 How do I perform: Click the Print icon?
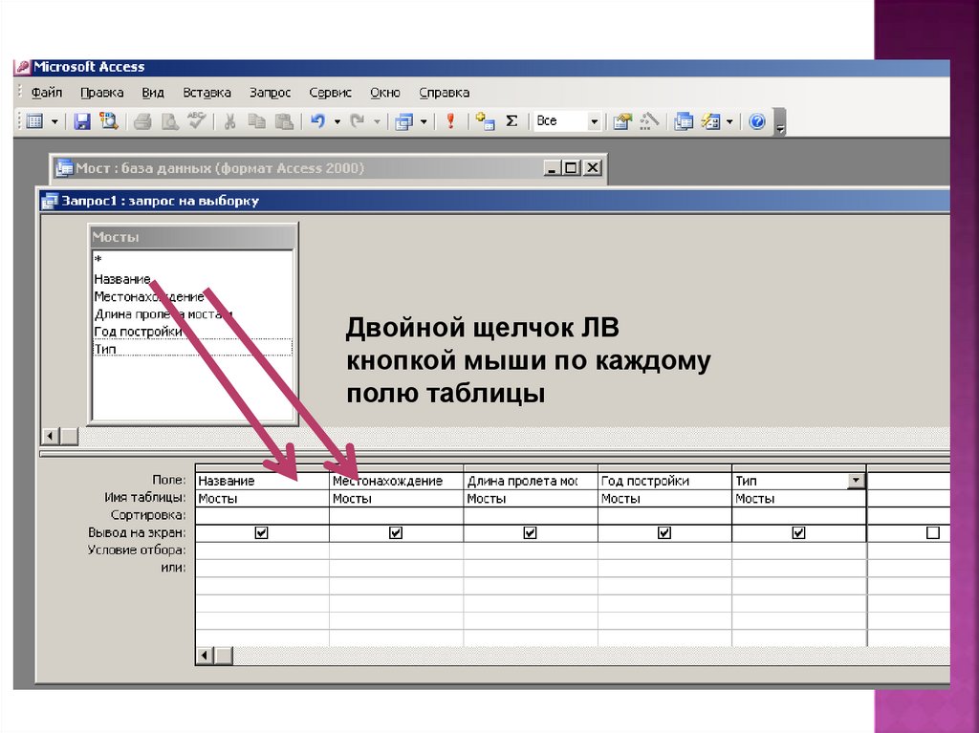(142, 121)
